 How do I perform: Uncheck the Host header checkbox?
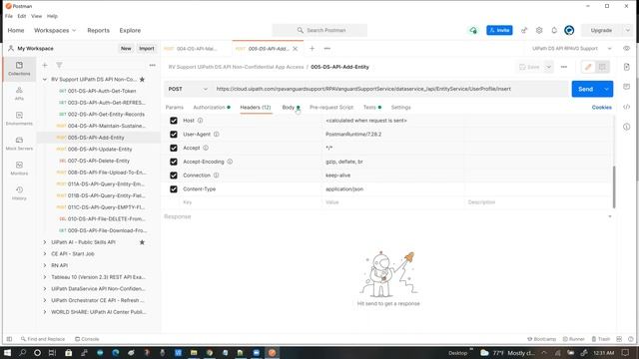tap(174, 121)
